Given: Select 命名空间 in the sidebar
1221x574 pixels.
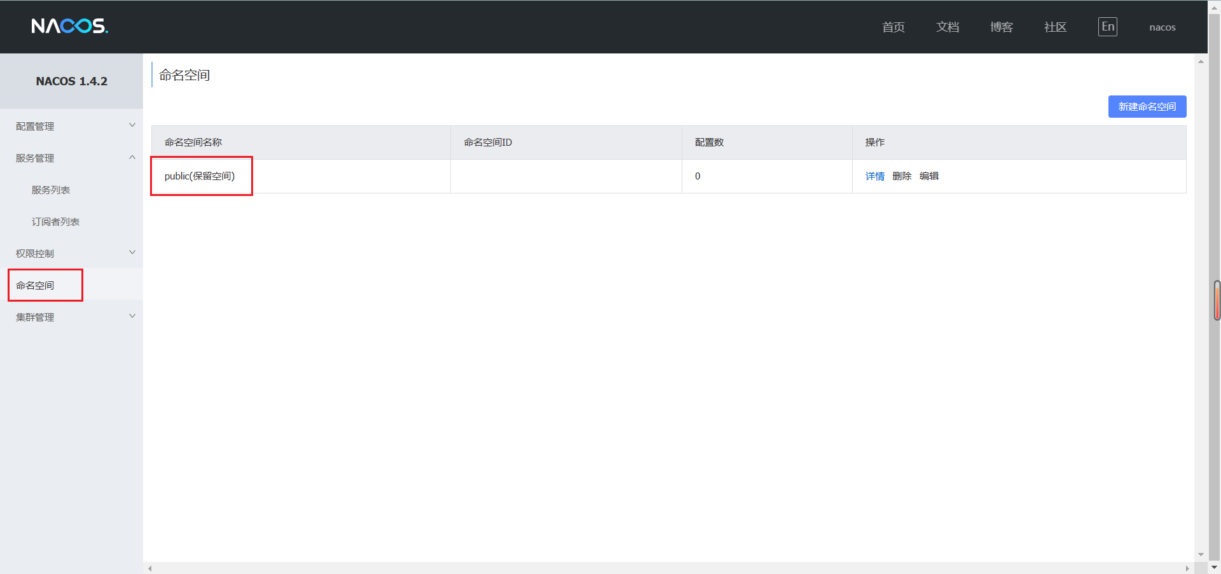Looking at the screenshot, I should pyautogui.click(x=35, y=285).
